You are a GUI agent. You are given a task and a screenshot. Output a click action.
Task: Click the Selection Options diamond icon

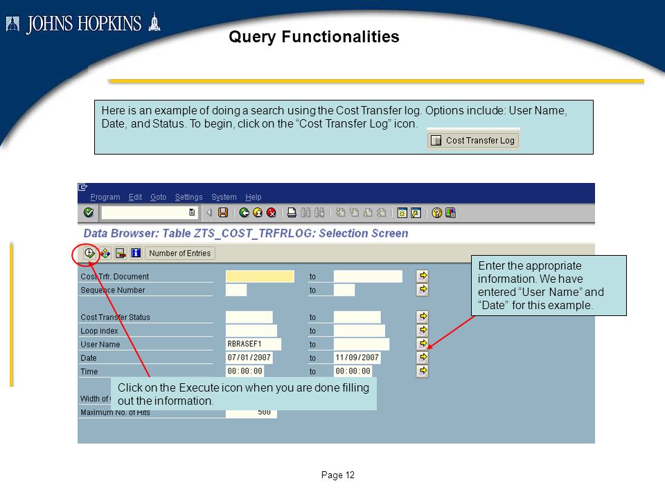105,254
